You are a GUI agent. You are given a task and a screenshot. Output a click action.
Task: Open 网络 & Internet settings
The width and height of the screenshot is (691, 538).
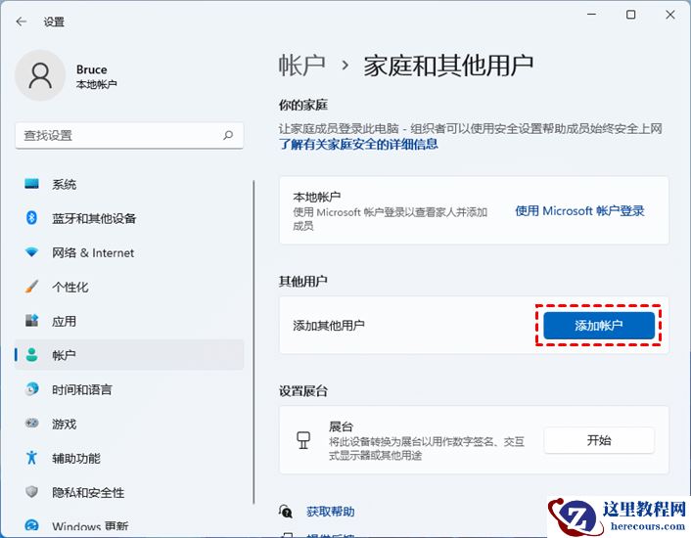[x=129, y=252]
